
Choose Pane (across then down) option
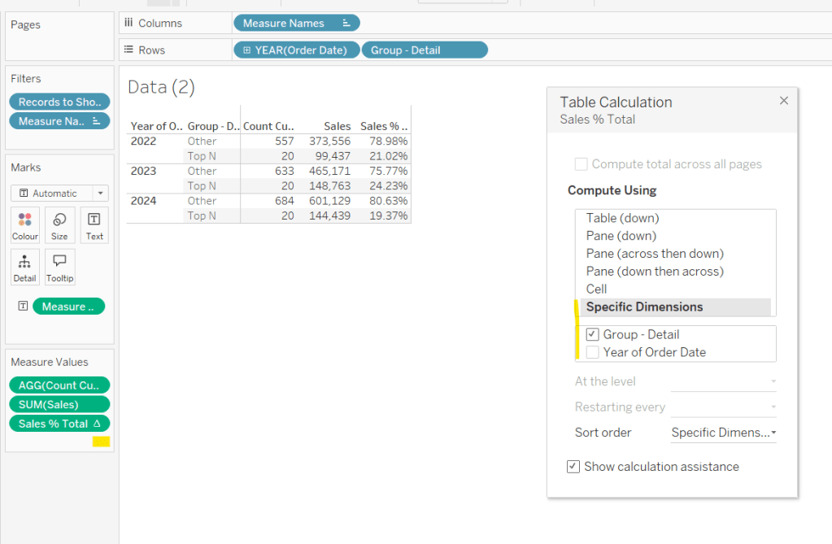(x=654, y=254)
